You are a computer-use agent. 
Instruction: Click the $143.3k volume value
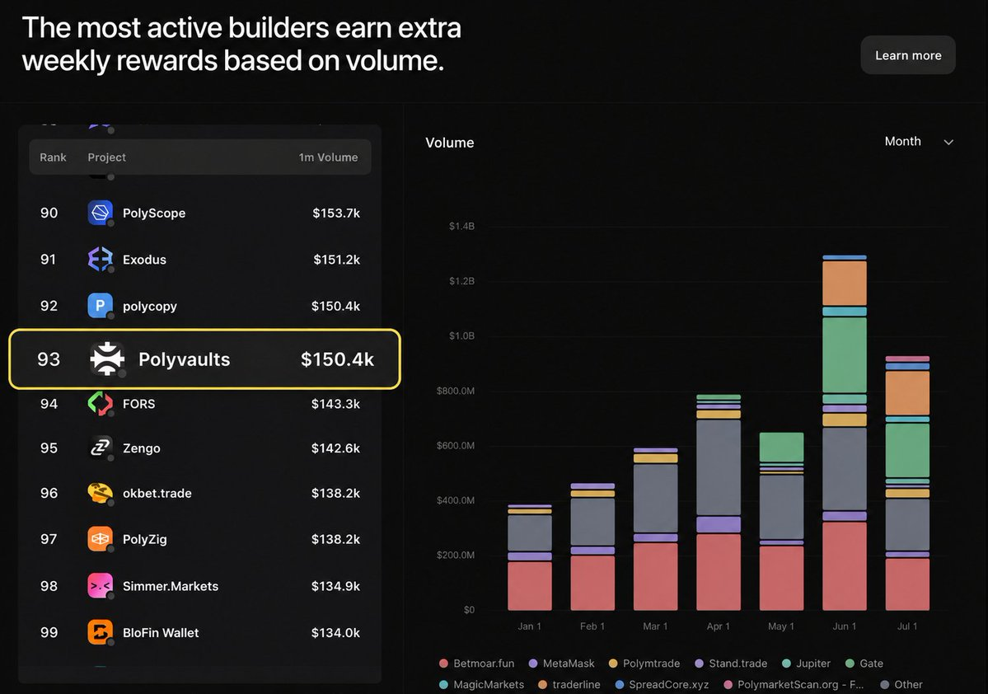(x=336, y=404)
